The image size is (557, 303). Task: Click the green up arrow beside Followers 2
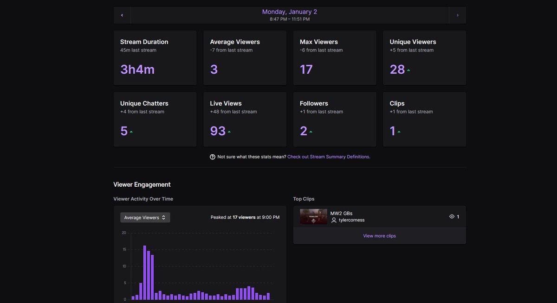pos(311,132)
